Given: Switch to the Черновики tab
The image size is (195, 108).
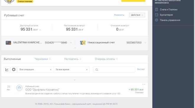Looking at the screenshot, I should point(43,59).
